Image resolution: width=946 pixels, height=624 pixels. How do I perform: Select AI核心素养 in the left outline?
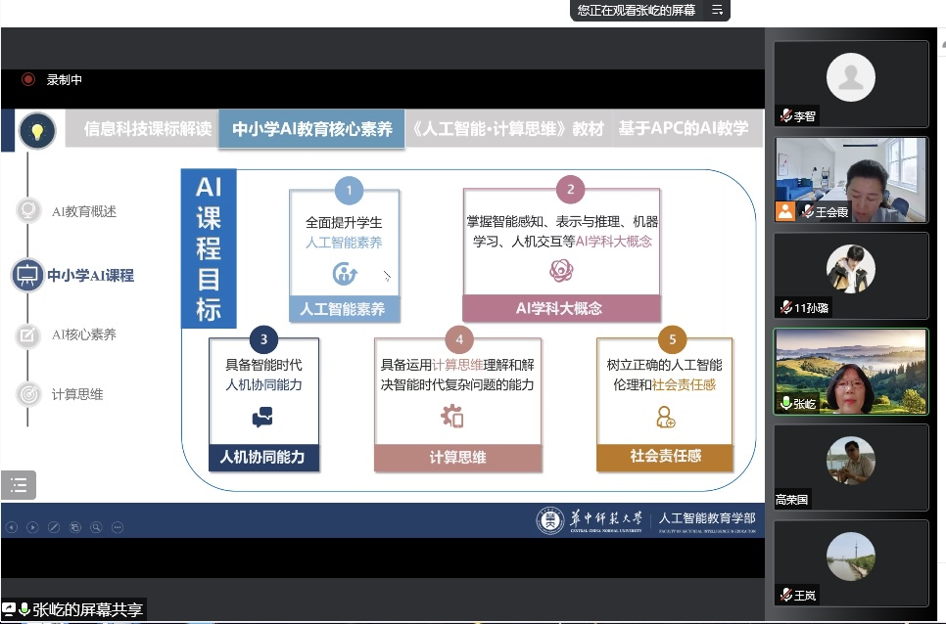84,334
